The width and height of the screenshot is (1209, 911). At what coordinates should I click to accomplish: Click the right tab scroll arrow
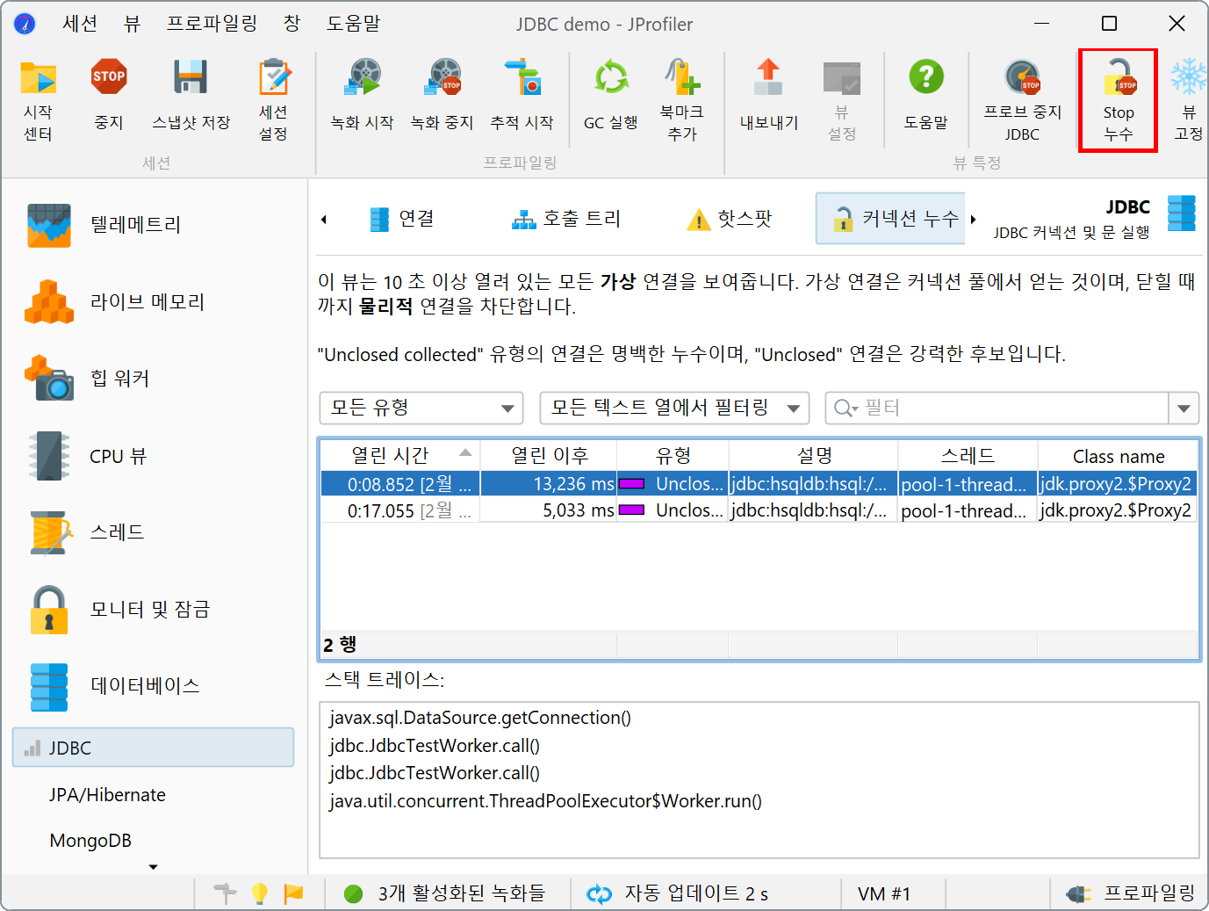pos(973,219)
